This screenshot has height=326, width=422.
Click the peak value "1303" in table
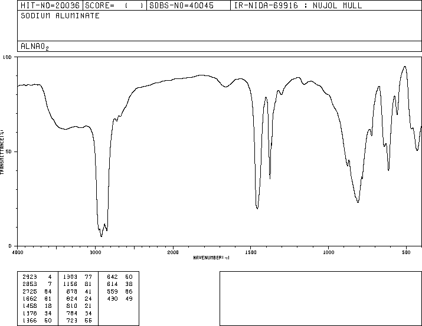(70, 277)
